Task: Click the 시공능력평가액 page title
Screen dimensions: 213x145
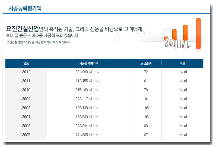Action: 25,8
